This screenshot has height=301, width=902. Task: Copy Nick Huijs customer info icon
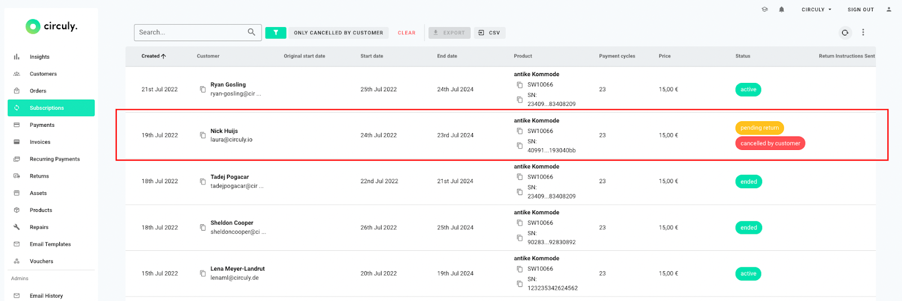coord(203,135)
